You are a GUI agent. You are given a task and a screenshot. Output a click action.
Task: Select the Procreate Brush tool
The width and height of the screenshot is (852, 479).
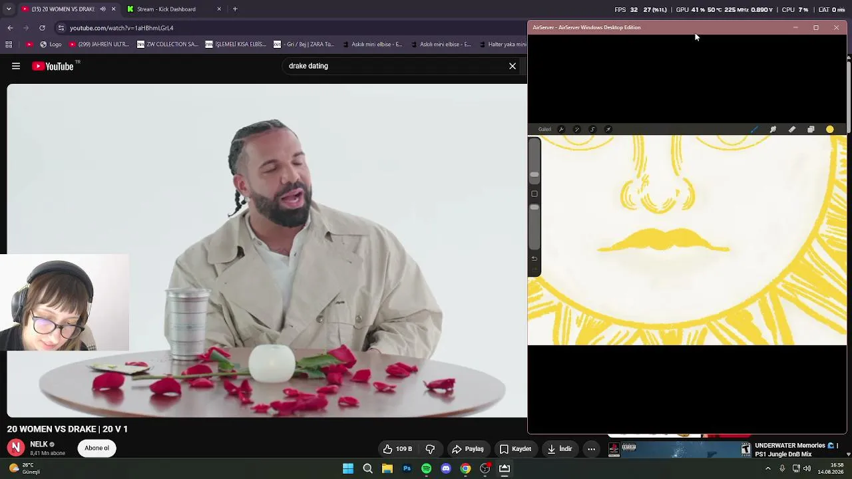coord(754,130)
